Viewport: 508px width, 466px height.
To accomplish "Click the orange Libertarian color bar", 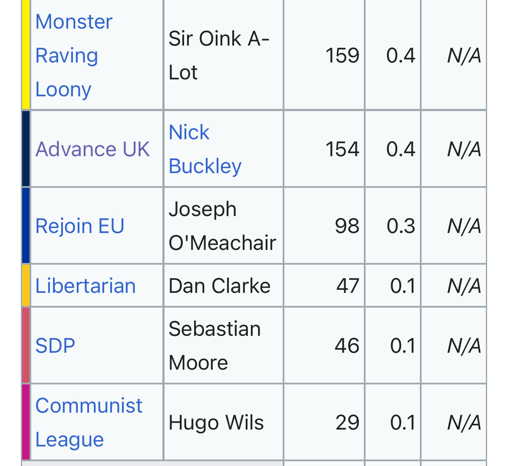I will coord(26,286).
